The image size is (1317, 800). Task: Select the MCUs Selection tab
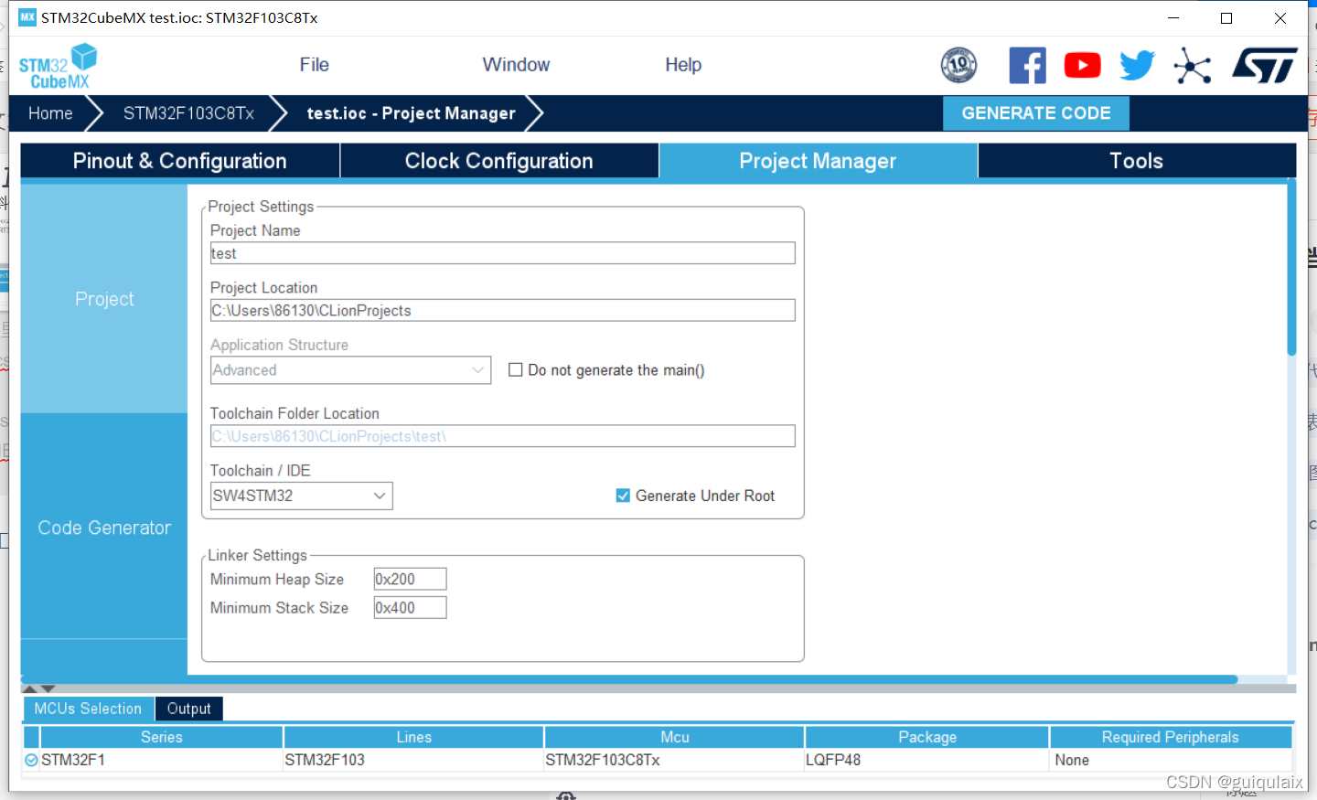click(x=88, y=709)
